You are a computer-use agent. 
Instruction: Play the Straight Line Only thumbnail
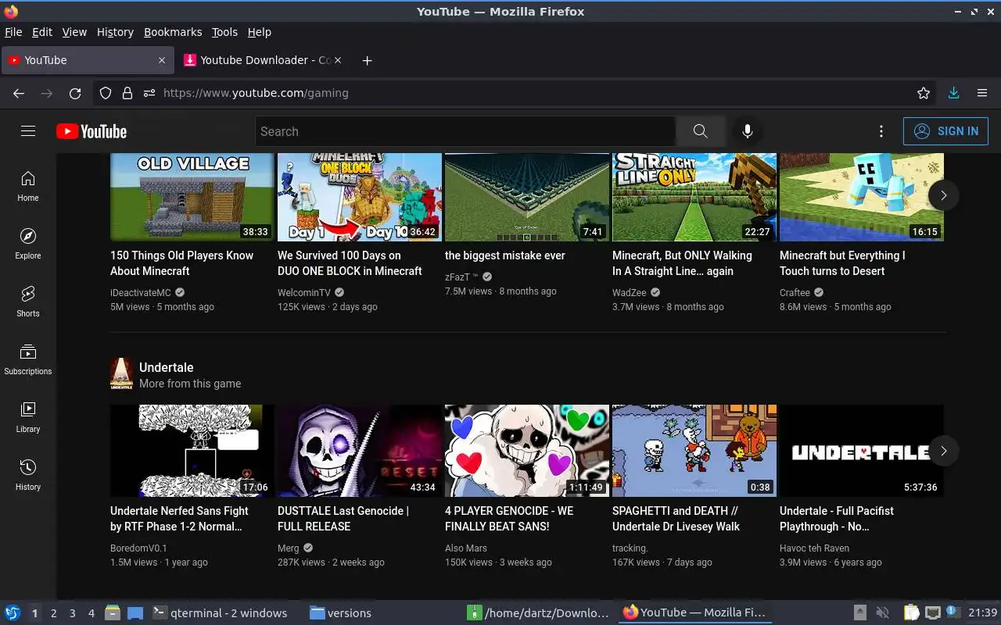[694, 197]
